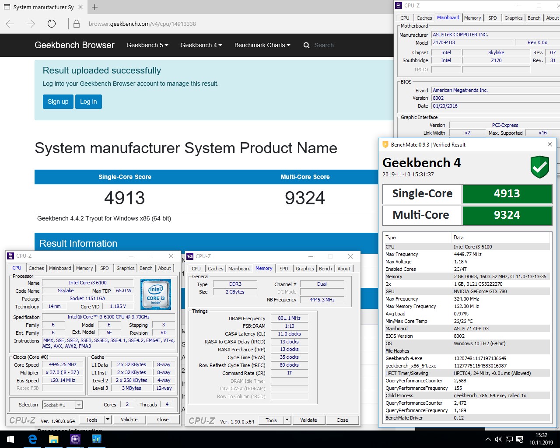Click the BIOS date 01/20/2016 field

[x=495, y=106]
